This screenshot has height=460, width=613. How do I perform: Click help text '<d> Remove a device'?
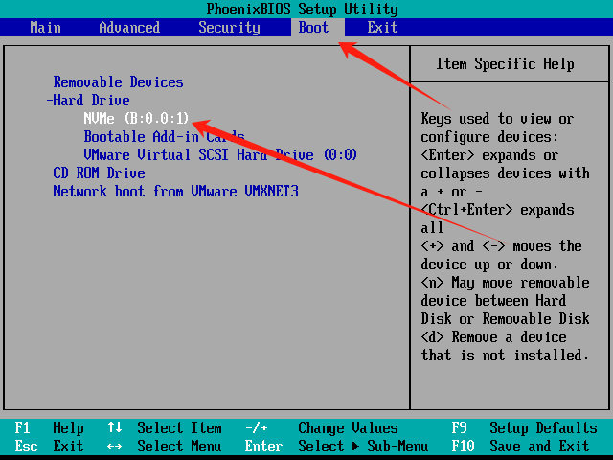click(493, 336)
